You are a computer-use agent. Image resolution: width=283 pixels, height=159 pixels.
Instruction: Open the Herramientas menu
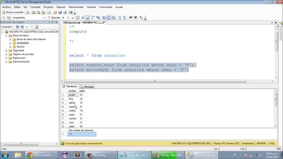pyautogui.click(x=76, y=7)
